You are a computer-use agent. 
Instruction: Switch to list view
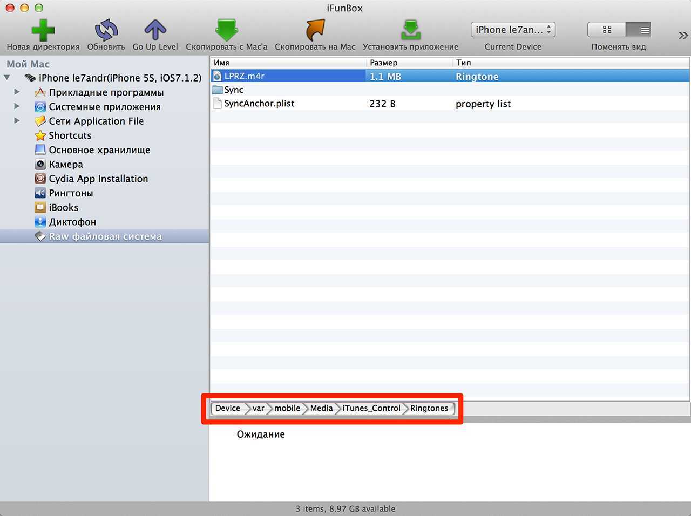(639, 30)
